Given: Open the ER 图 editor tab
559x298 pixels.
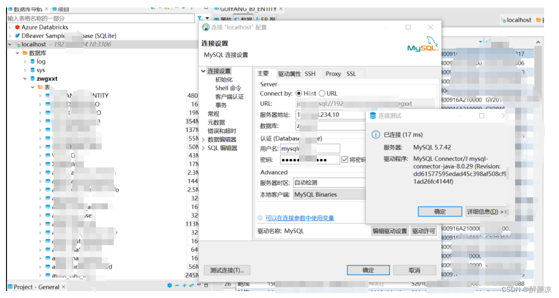Looking at the screenshot, I should click(x=266, y=19).
